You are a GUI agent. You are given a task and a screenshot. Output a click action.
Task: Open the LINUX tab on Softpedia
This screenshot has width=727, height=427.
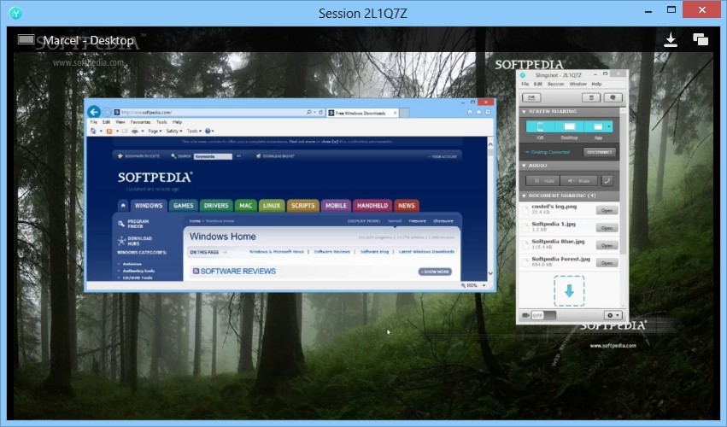pos(271,205)
